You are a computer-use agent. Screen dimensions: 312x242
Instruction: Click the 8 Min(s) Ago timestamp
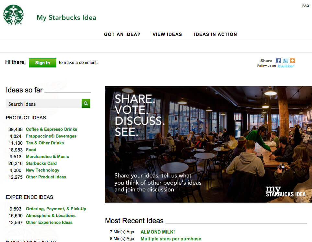click(x=122, y=239)
